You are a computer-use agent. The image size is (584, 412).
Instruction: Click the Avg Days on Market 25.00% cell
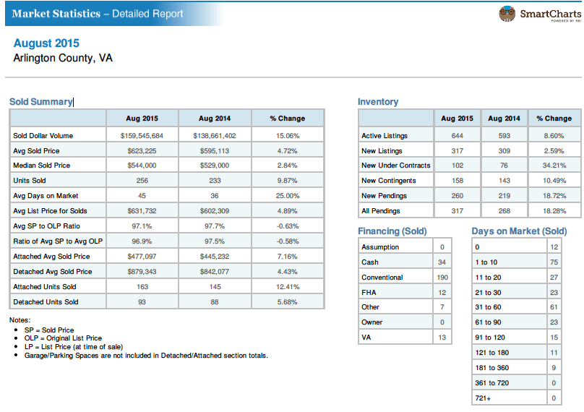tap(288, 196)
